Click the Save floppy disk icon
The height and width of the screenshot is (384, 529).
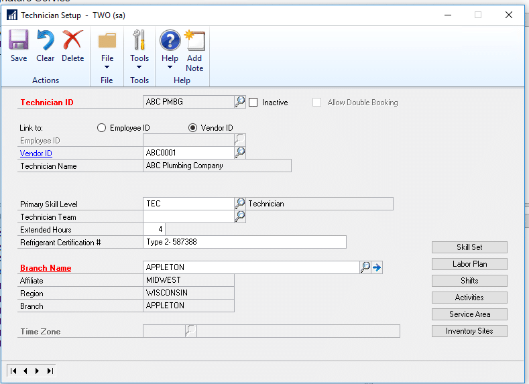coord(19,40)
